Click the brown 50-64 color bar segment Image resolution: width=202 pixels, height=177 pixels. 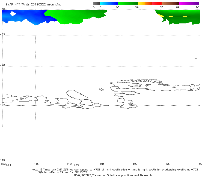170,3
